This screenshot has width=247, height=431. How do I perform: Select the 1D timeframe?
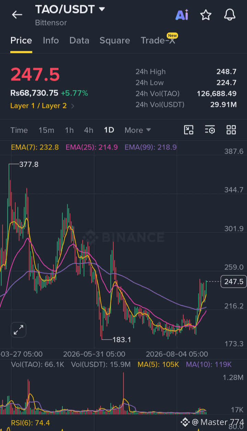[109, 130]
